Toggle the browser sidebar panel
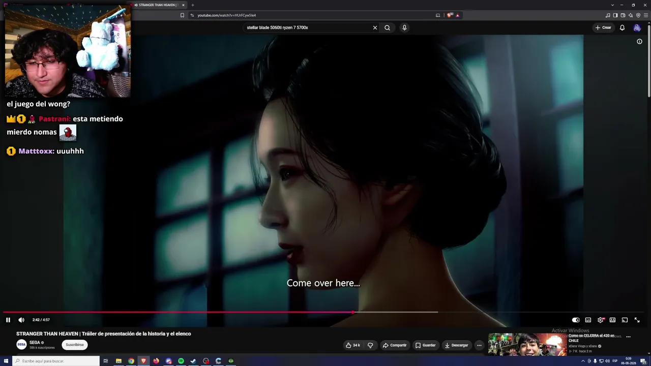651x366 pixels. [x=615, y=15]
